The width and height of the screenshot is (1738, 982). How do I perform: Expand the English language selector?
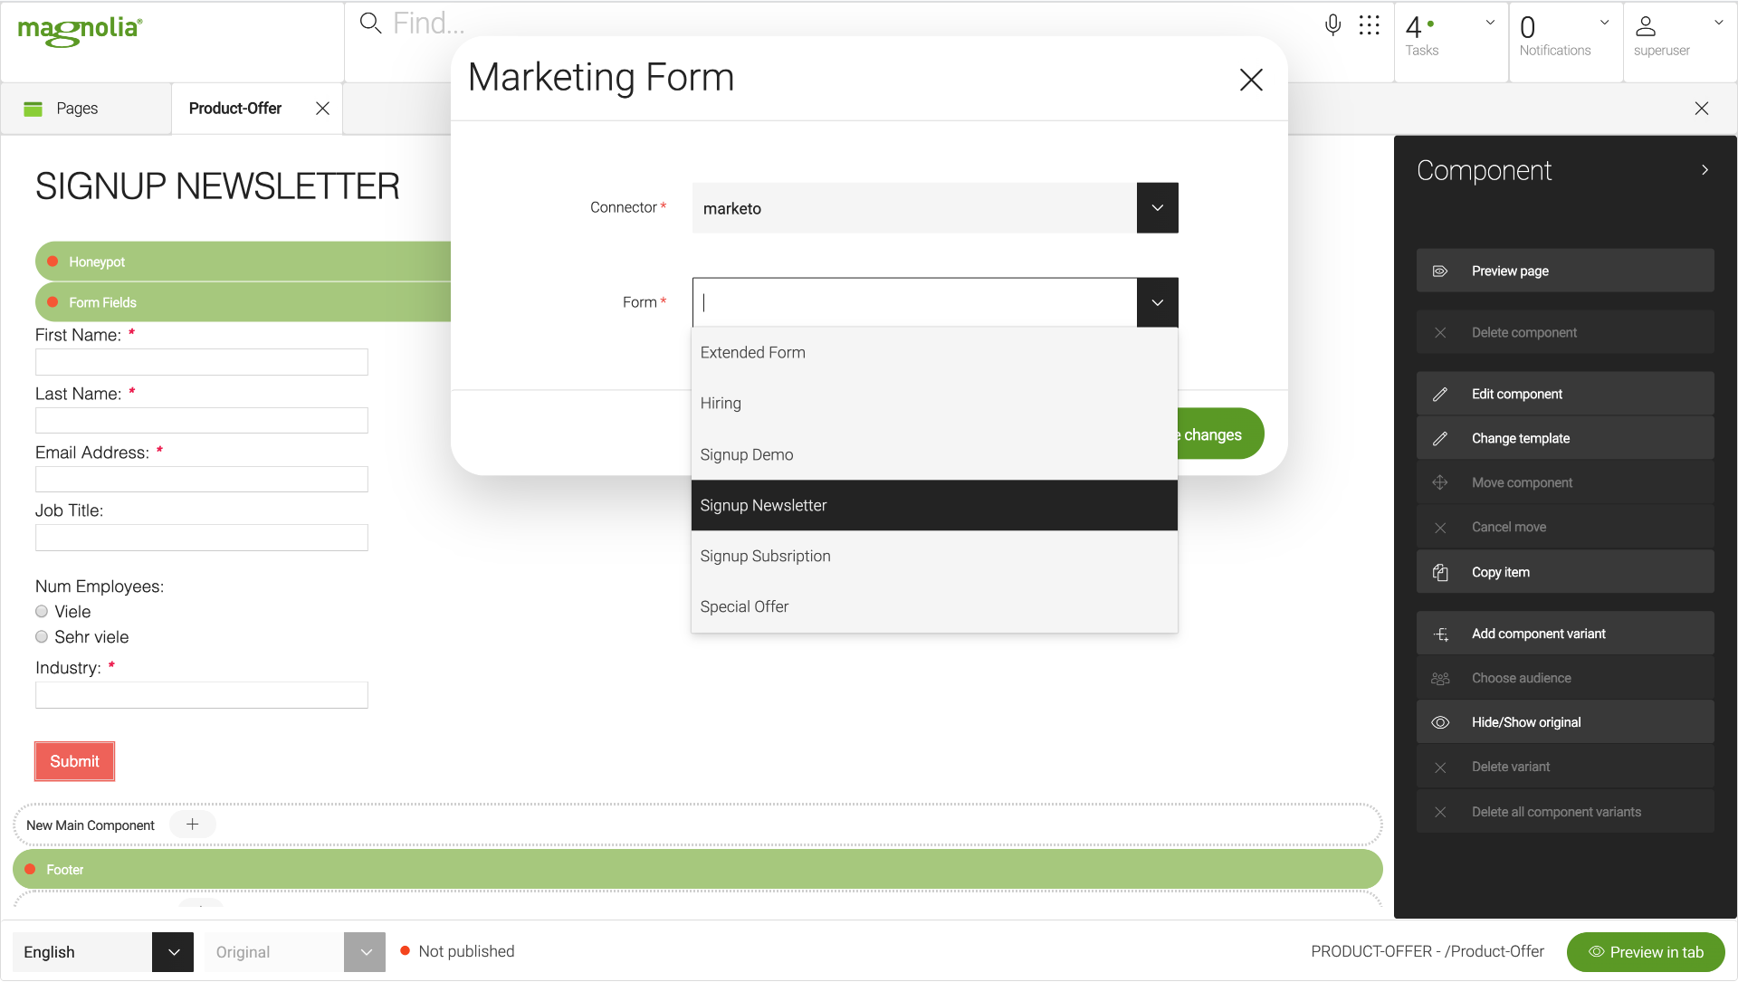[172, 951]
